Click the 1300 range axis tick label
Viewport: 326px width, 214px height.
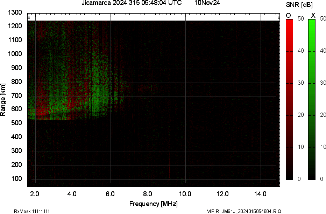pos(15,13)
